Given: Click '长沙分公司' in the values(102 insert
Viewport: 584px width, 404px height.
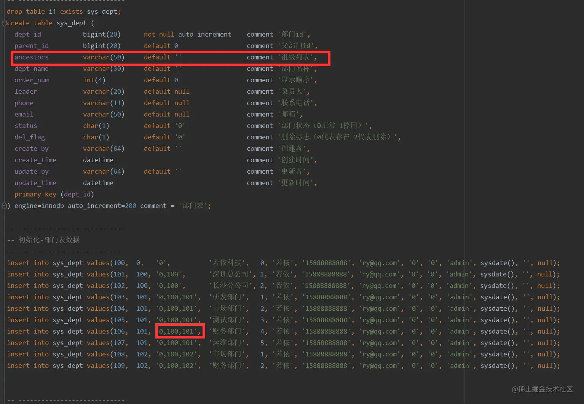Looking at the screenshot, I should [x=231, y=286].
